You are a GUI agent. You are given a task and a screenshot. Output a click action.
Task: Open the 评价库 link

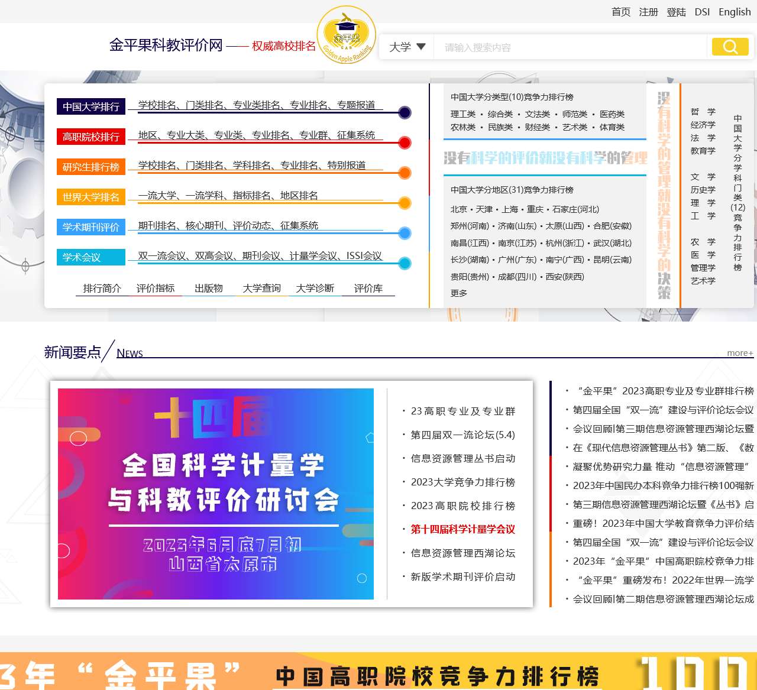coord(368,288)
